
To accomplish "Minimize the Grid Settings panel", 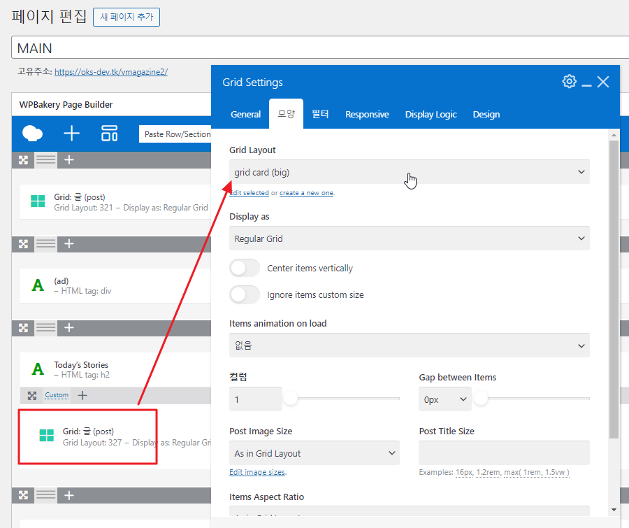I will coord(586,85).
